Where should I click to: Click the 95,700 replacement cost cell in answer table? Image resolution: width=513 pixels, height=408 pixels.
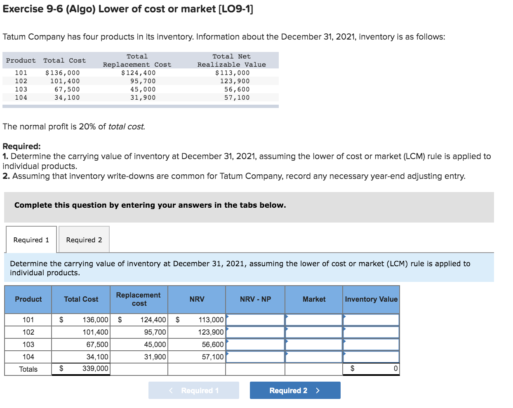point(139,332)
